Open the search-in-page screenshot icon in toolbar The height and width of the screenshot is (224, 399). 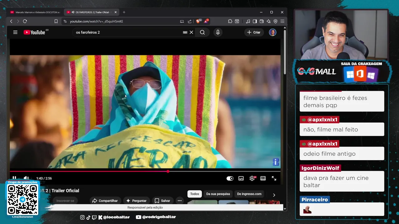click(237, 21)
